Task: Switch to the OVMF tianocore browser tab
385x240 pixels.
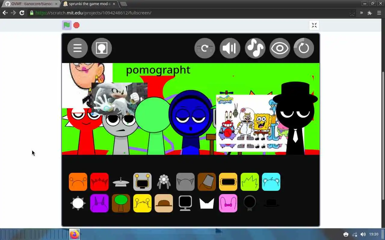Action: click(x=32, y=4)
